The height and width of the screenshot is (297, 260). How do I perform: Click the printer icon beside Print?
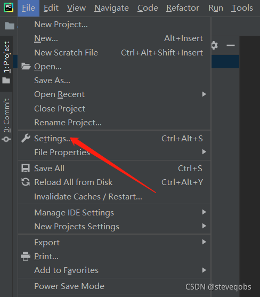tap(26, 256)
